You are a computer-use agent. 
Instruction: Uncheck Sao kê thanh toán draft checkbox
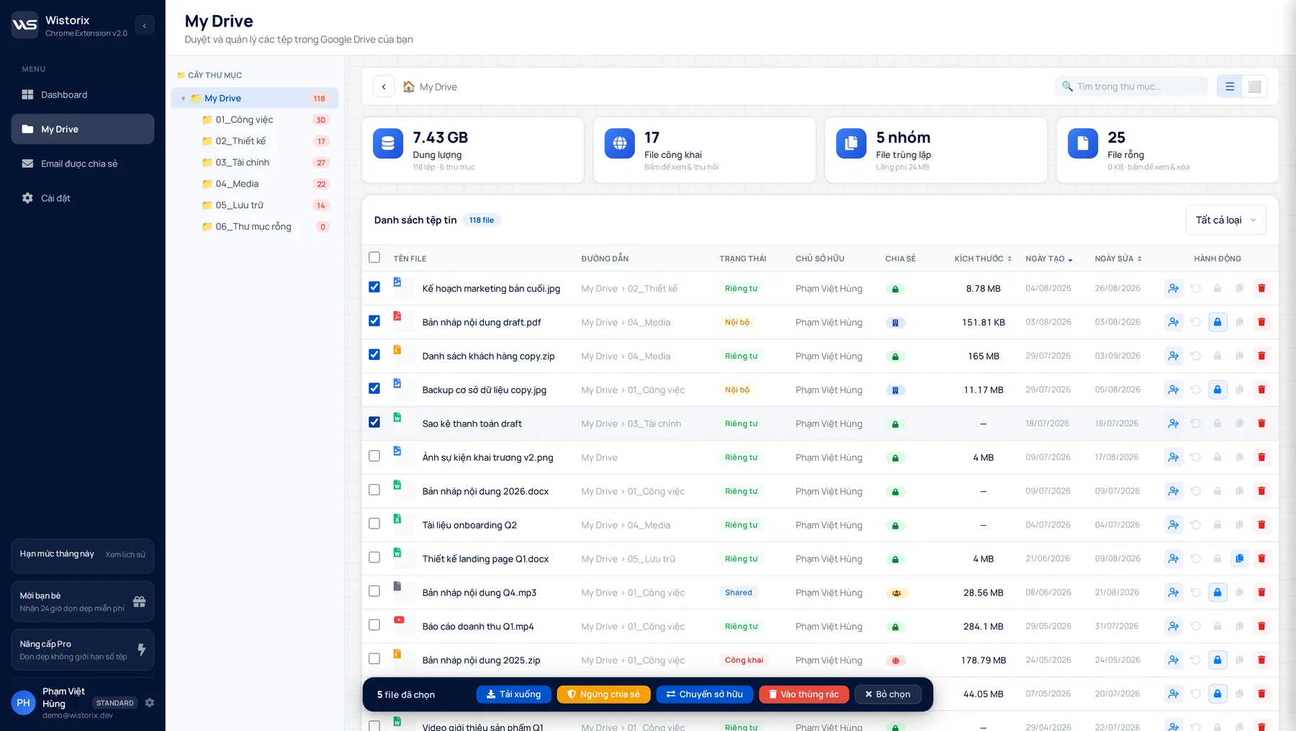click(x=374, y=422)
